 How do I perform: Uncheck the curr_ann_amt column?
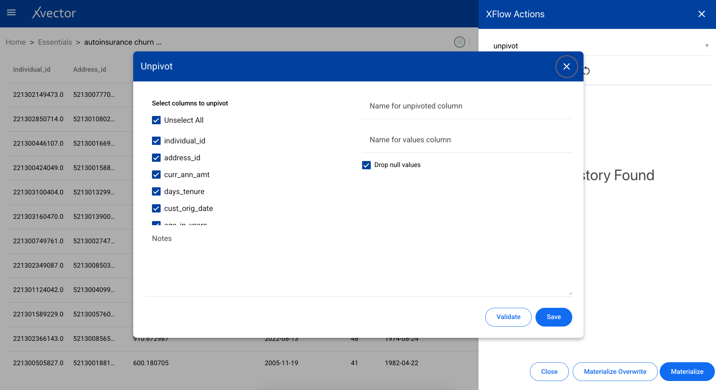[x=156, y=175]
